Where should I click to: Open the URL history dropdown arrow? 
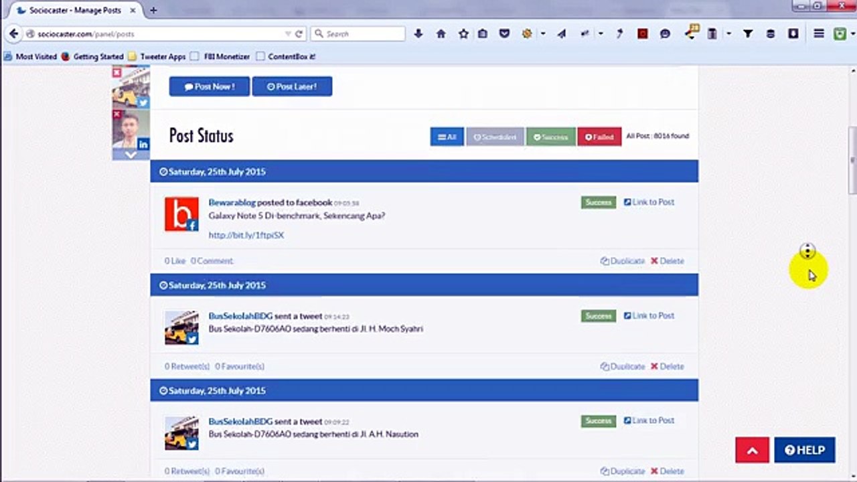click(288, 33)
